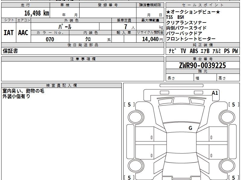Screen dimensions: 241x180
Task: Click the 長さ dimension cell
Action: [x=180, y=78]
